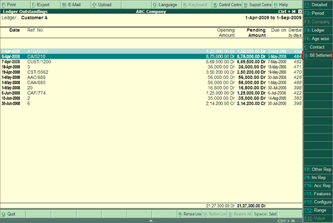Viewport: 333px width, 223px height.
Task: Open the F1 Detailed view
Action: 318,4
